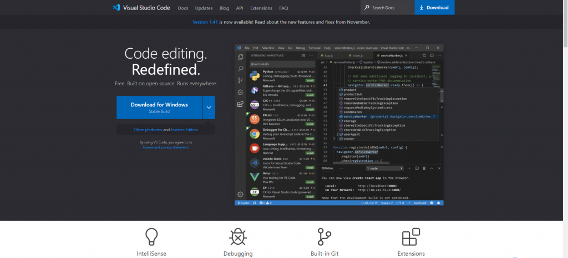The image size is (568, 258).
Task: Click the IntelliSense lightbulb icon
Action: [151, 237]
